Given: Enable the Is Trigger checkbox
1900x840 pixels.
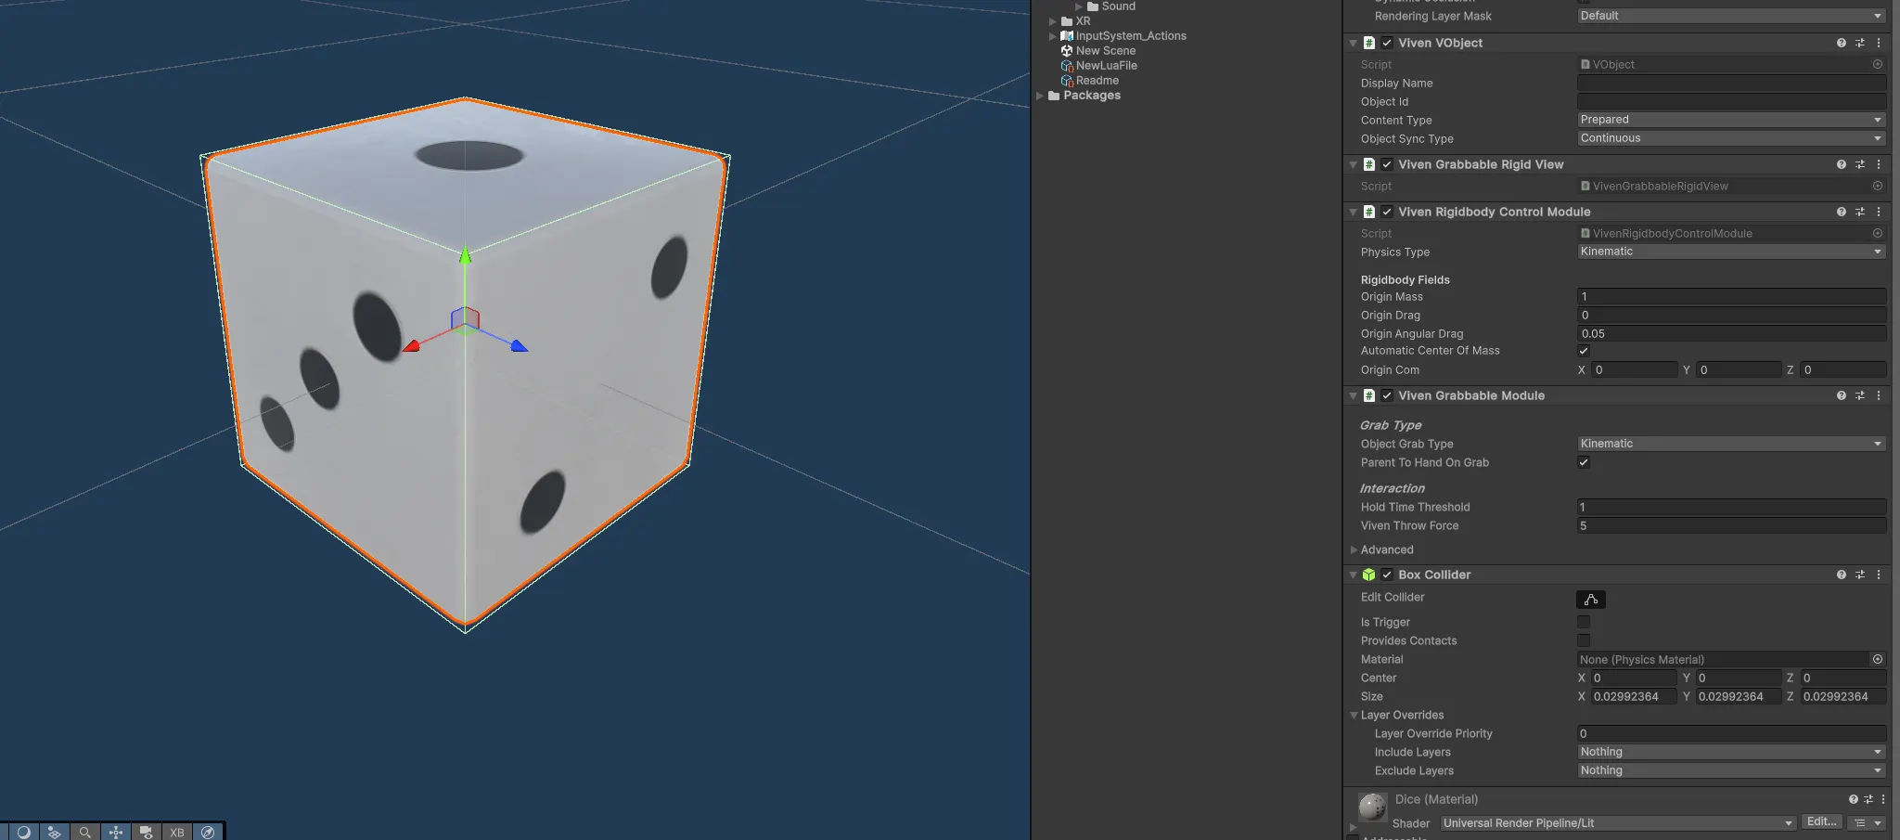Looking at the screenshot, I should (1584, 622).
